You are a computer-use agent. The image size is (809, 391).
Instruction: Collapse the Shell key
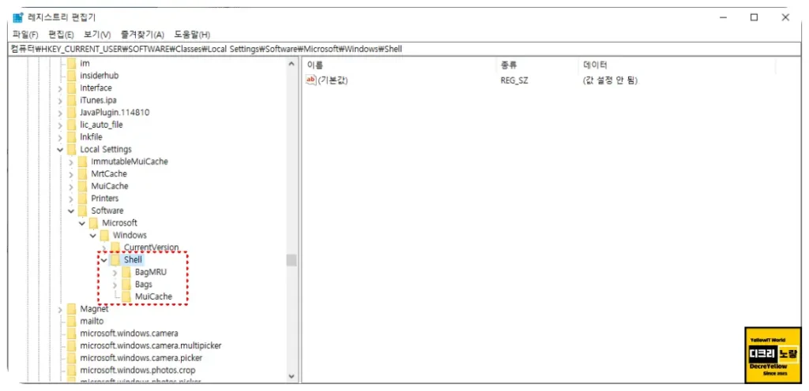tap(103, 260)
